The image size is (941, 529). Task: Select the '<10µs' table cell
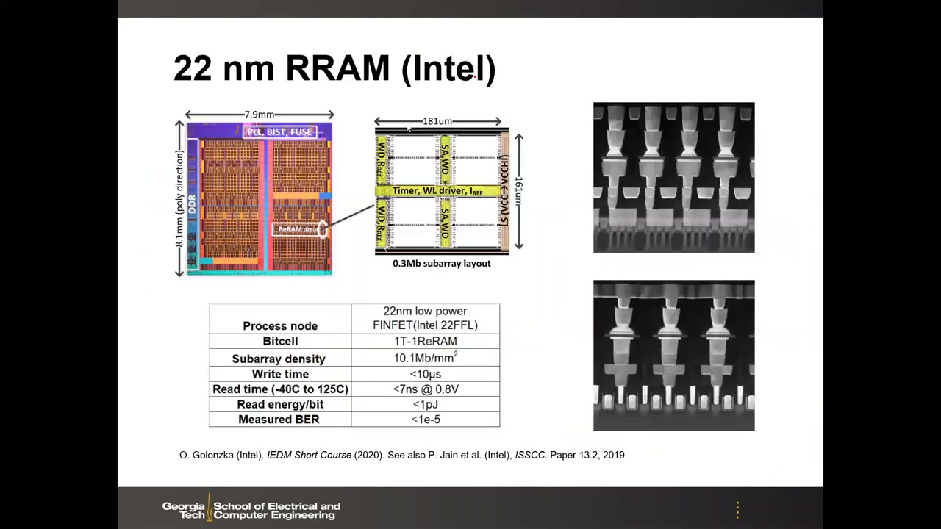(x=426, y=374)
